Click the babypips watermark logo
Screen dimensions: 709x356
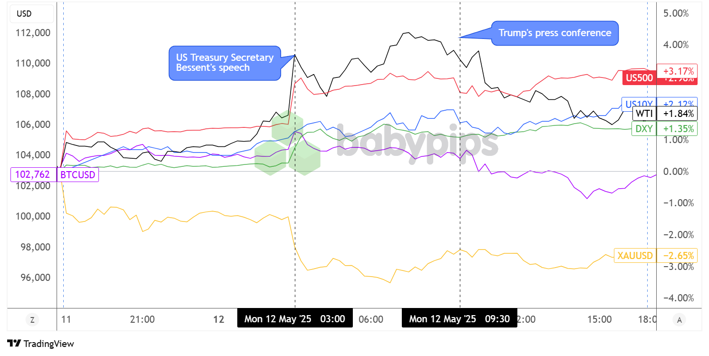pyautogui.click(x=376, y=141)
